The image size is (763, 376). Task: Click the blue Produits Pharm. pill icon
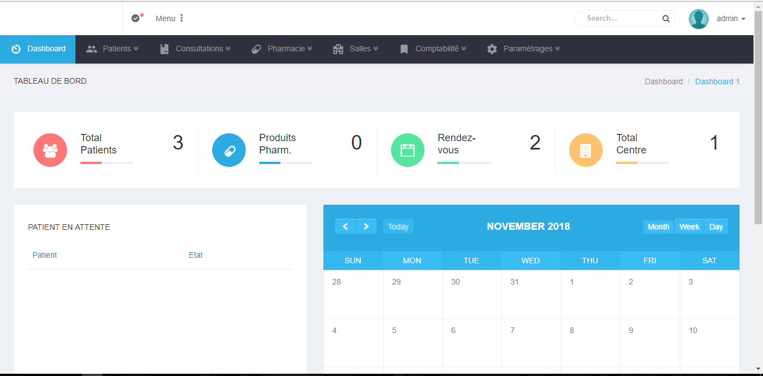tap(229, 150)
